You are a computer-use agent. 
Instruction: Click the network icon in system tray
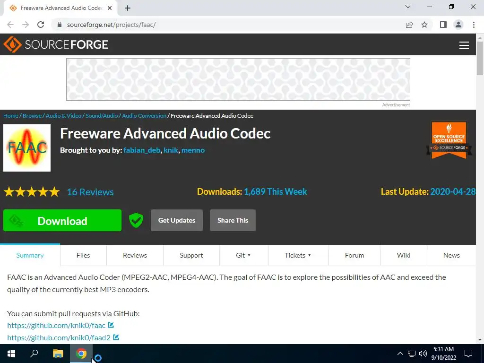point(412,354)
